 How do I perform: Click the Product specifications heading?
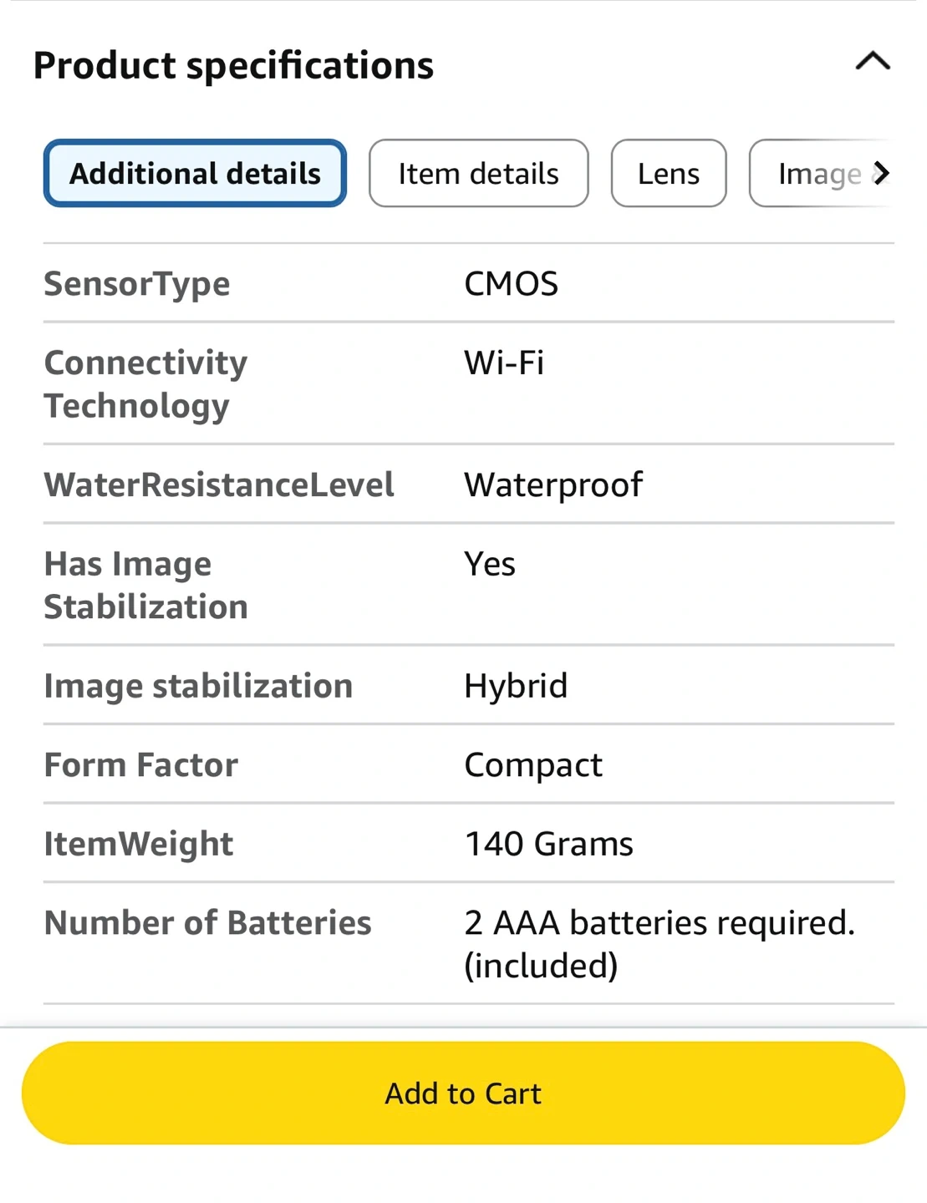click(x=233, y=65)
